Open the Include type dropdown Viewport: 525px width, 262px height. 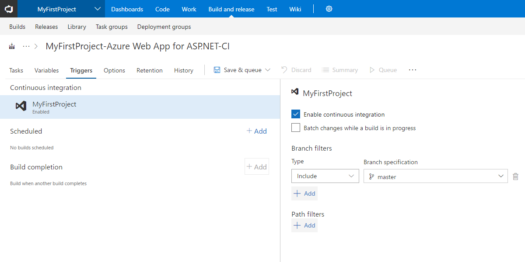point(325,176)
